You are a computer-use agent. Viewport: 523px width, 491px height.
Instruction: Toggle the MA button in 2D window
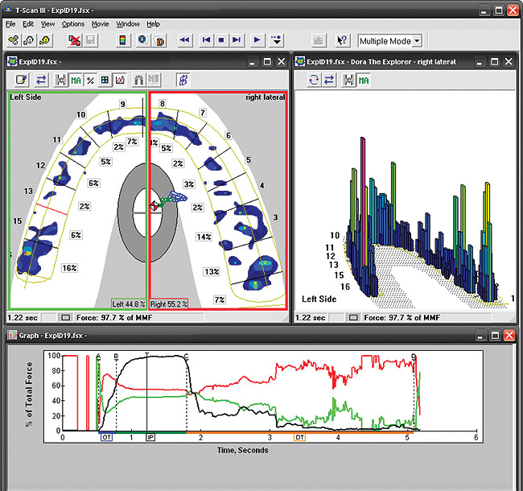pos(76,80)
